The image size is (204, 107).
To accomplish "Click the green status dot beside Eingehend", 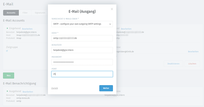I will coord(7,28).
